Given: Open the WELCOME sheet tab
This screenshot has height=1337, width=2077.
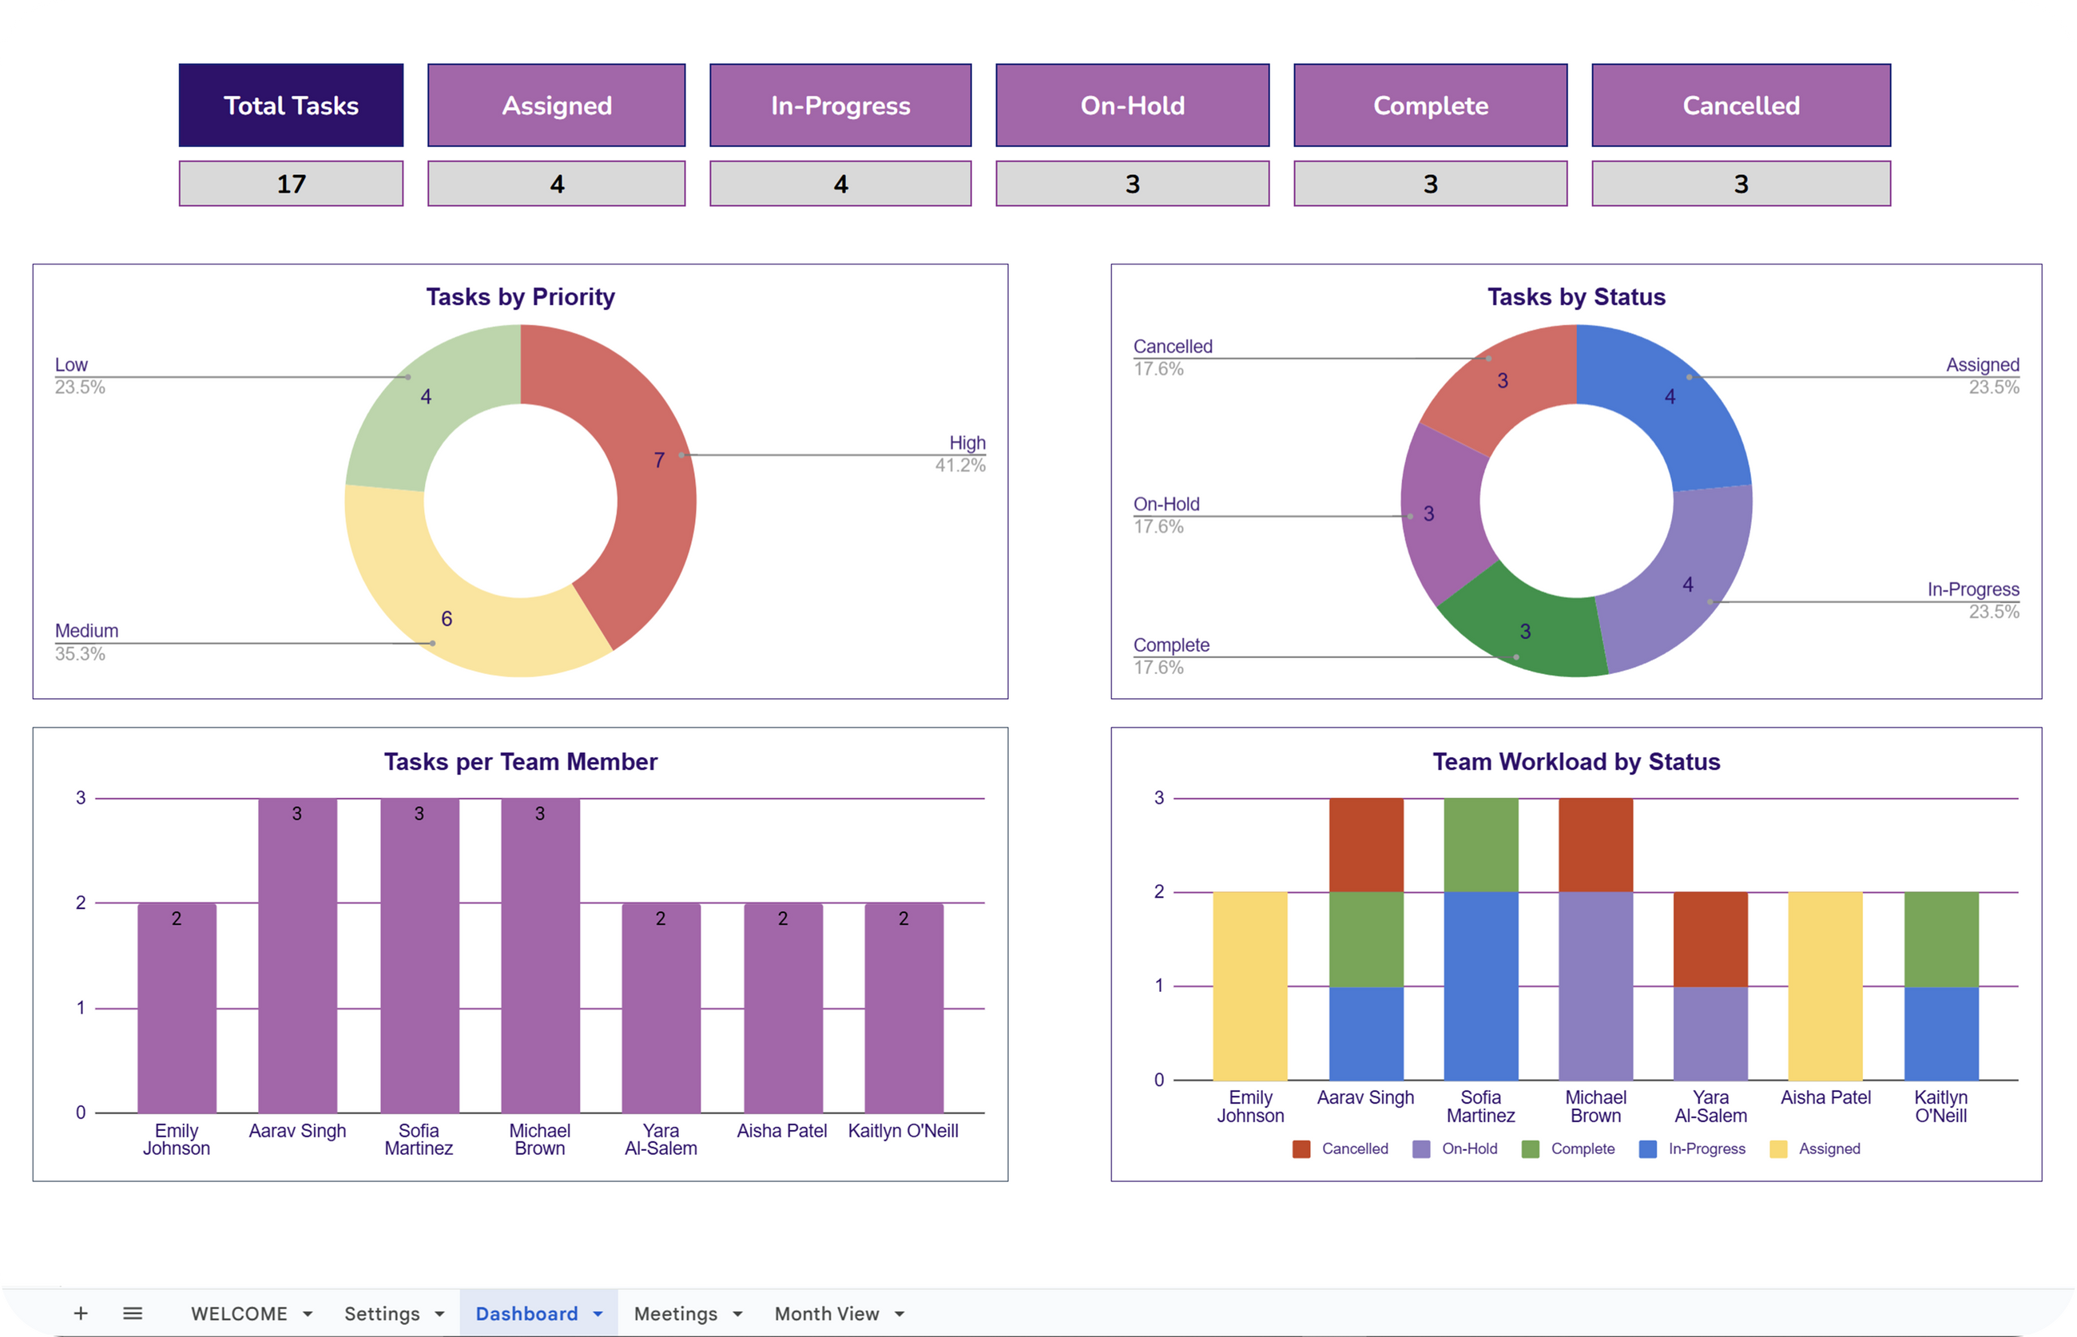Looking at the screenshot, I should pos(239,1314).
